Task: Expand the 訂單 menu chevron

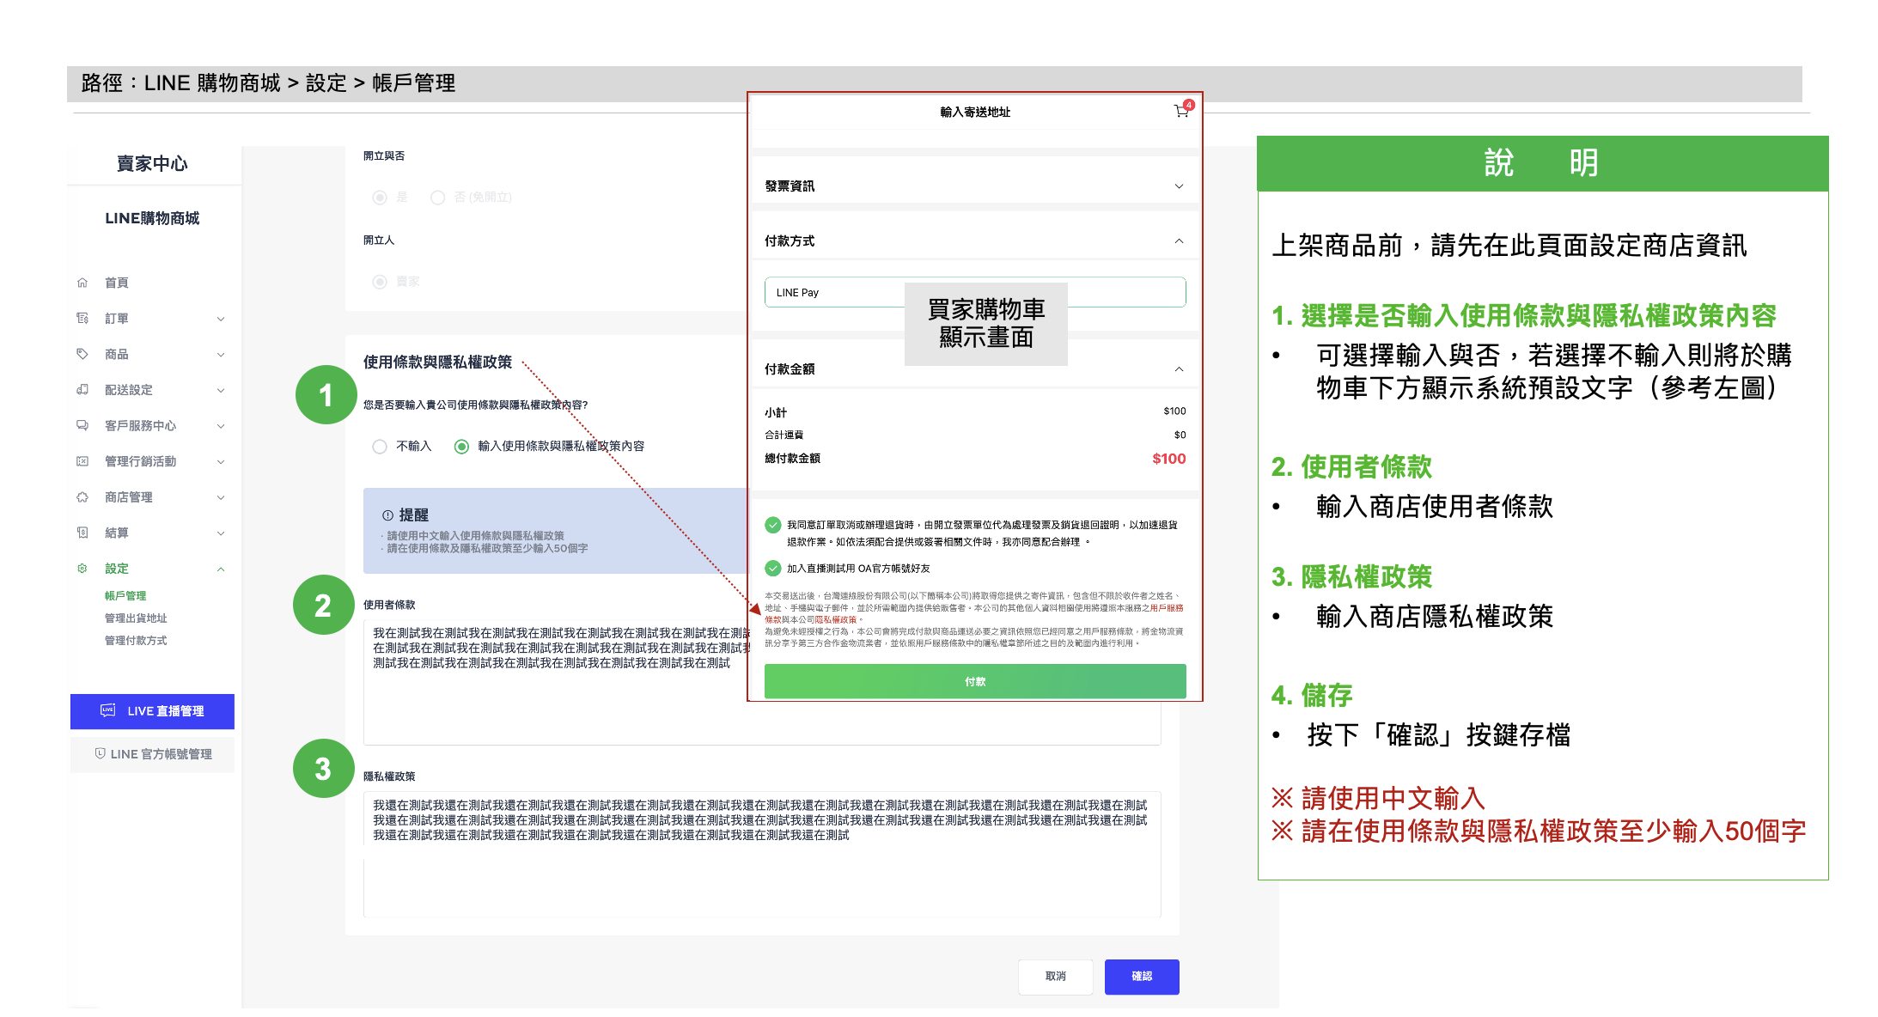Action: click(x=221, y=319)
